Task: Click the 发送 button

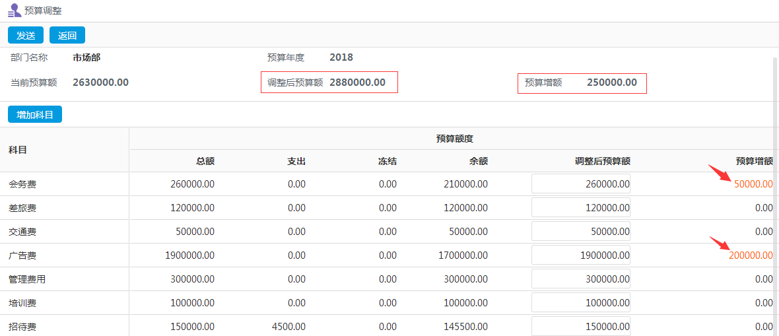Action: tap(26, 36)
